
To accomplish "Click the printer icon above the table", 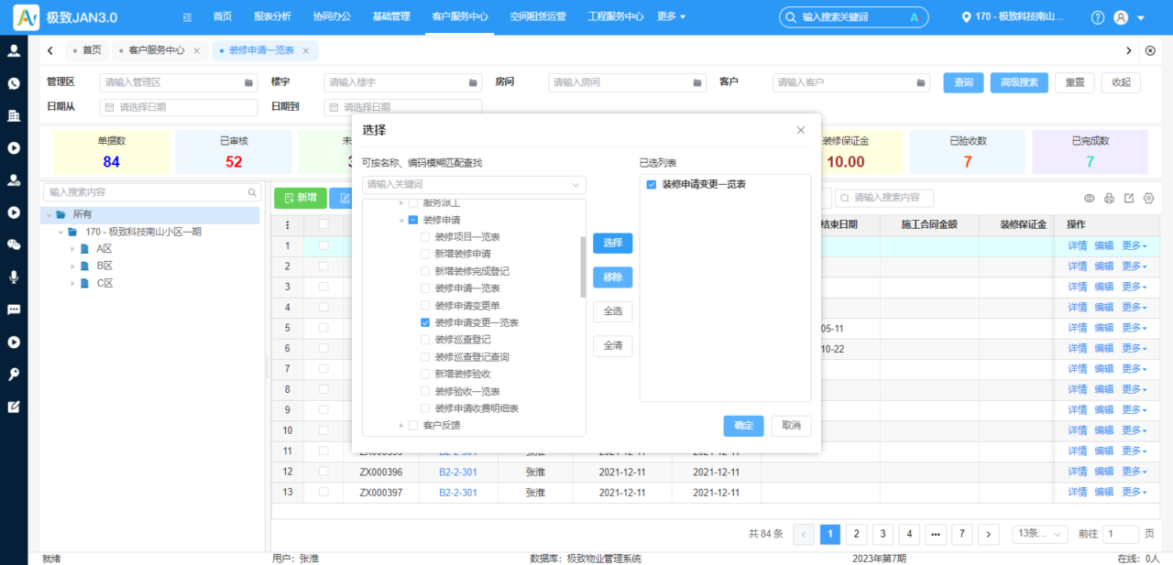I will point(1109,198).
